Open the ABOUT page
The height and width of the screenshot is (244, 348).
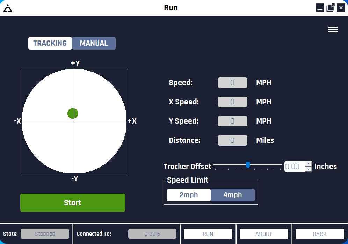click(264, 234)
